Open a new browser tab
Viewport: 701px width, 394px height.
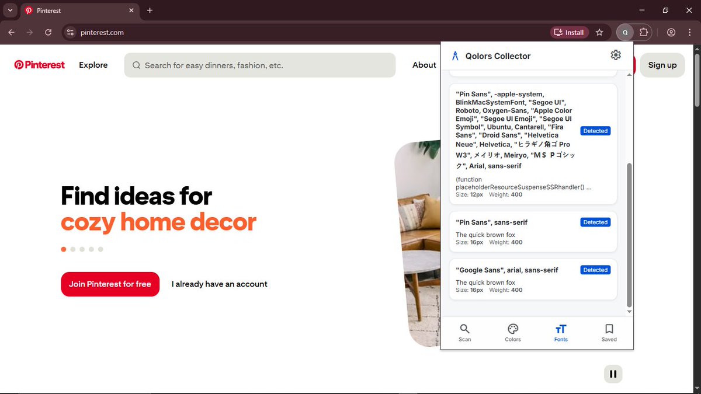150,11
